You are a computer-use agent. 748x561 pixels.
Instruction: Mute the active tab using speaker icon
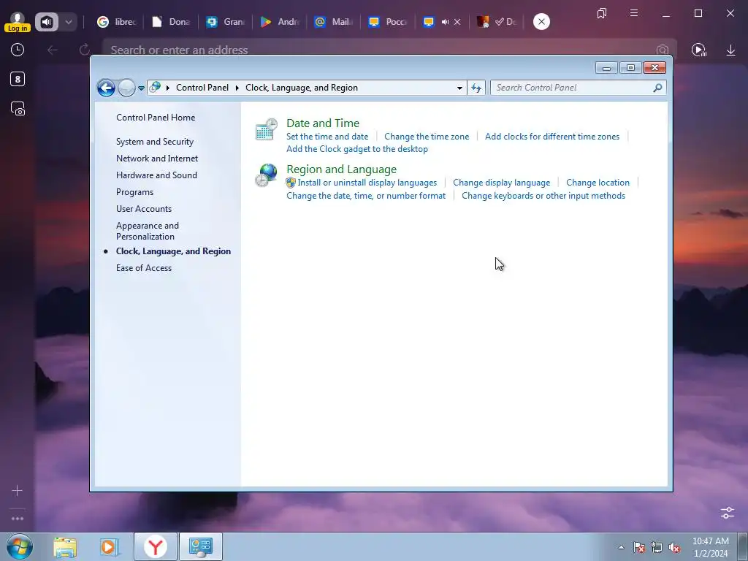[445, 22]
